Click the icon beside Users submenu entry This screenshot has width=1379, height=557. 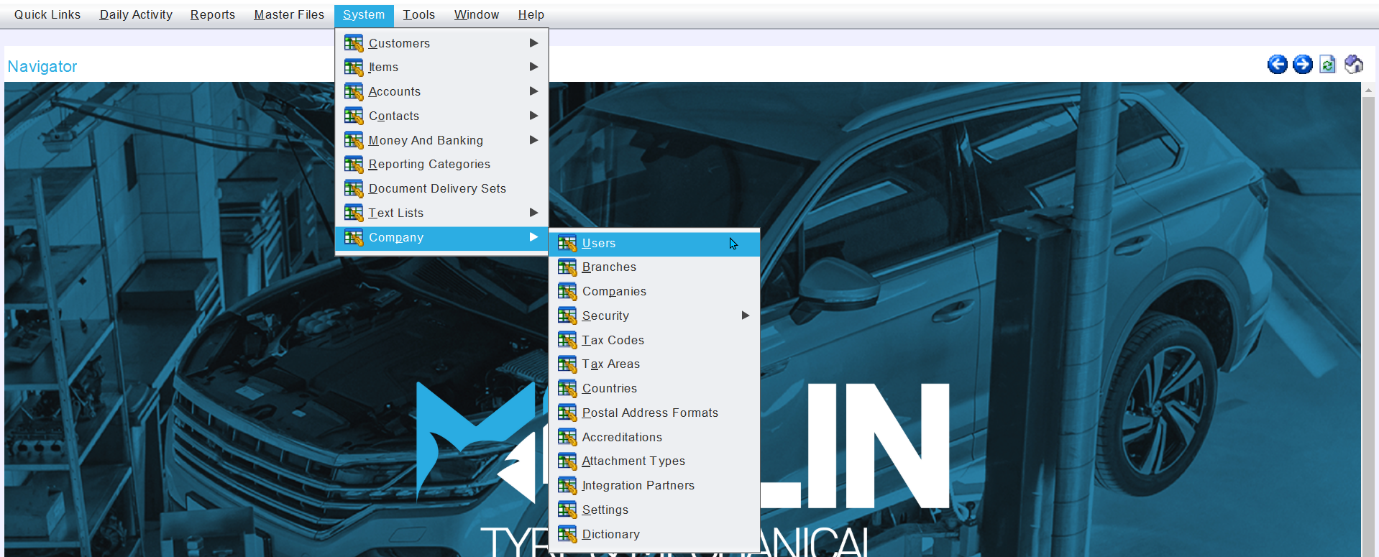pos(567,243)
